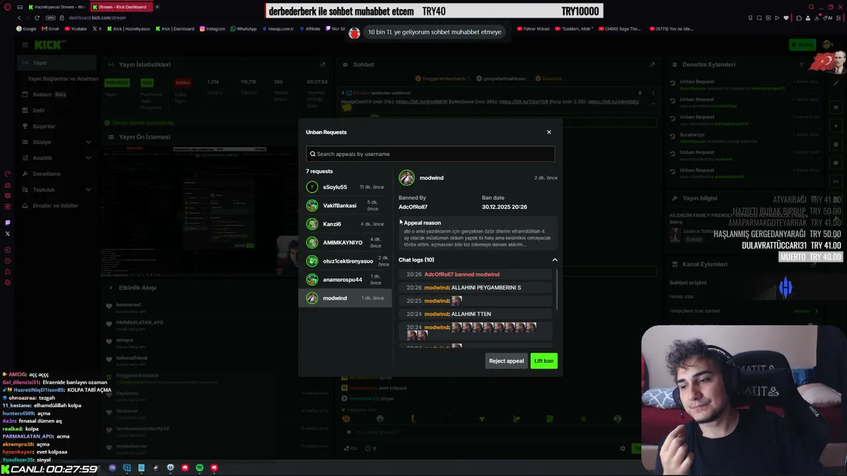Click sSoylu55 avatar icon
The height and width of the screenshot is (476, 847).
coord(312,187)
